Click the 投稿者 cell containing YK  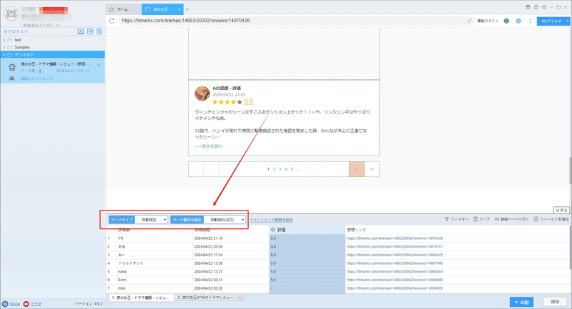[x=154, y=238]
